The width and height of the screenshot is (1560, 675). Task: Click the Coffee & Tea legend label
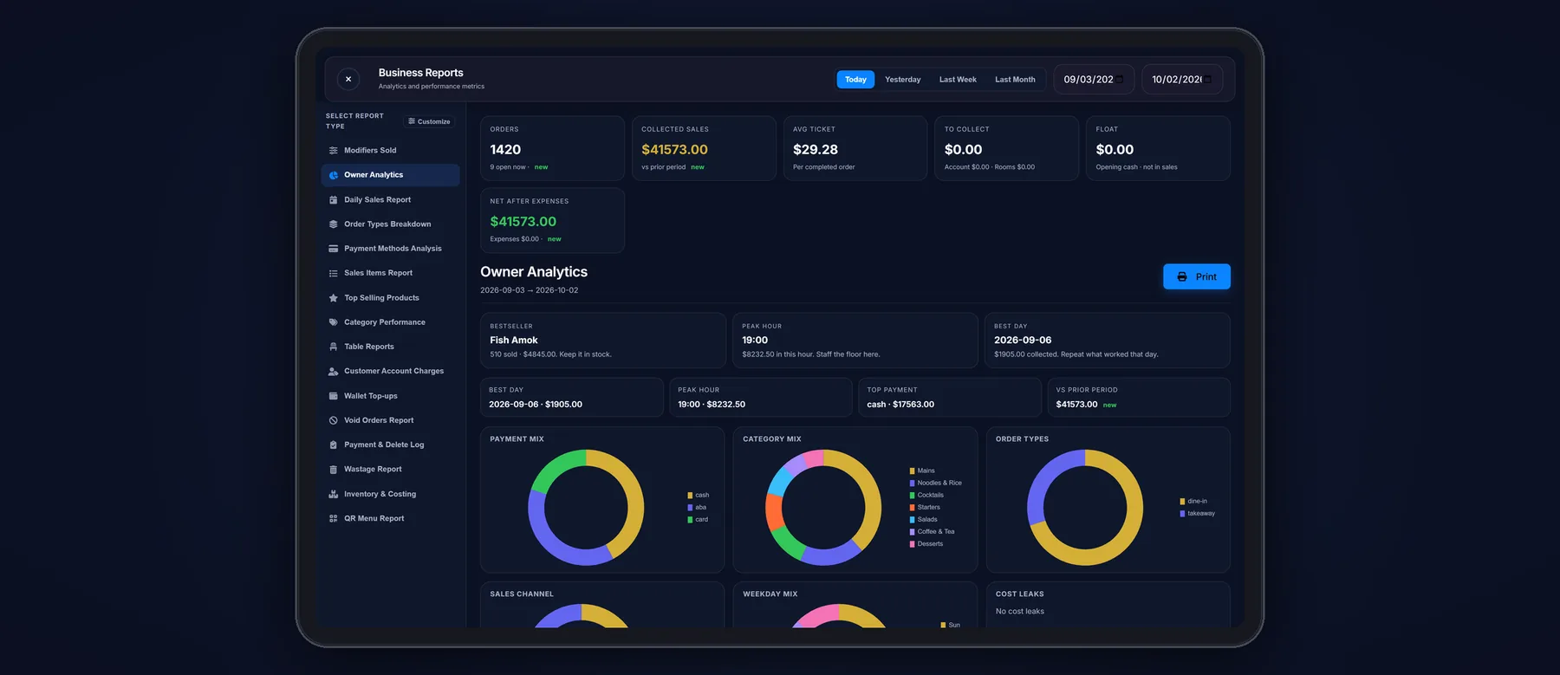[936, 532]
